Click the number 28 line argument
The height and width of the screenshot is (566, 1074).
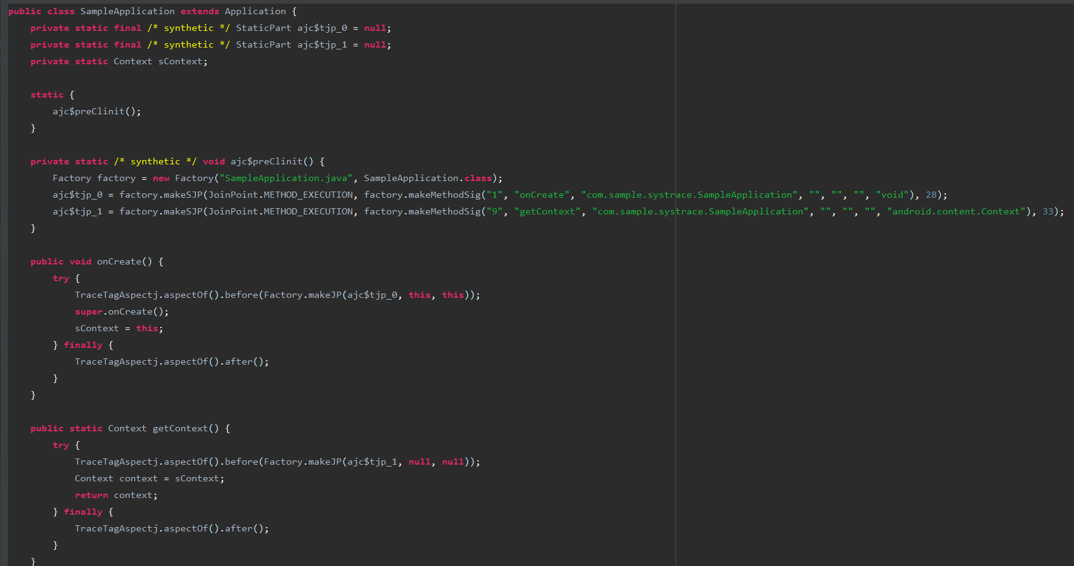coord(931,195)
